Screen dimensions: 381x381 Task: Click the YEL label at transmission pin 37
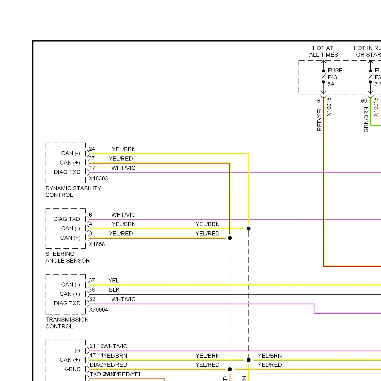[x=114, y=280]
